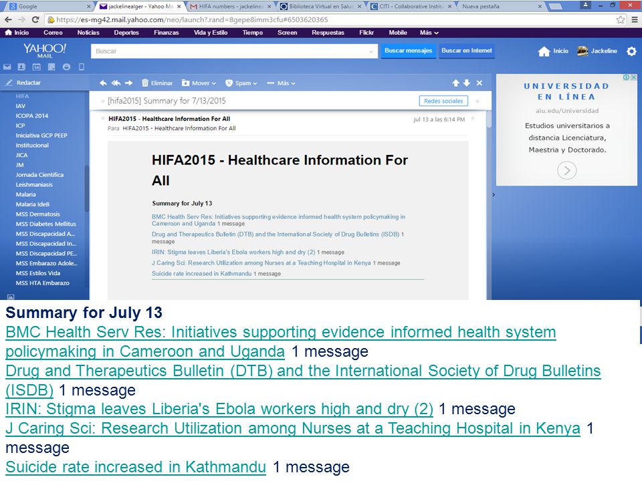Open the search box dropdown arrow

pyautogui.click(x=371, y=51)
